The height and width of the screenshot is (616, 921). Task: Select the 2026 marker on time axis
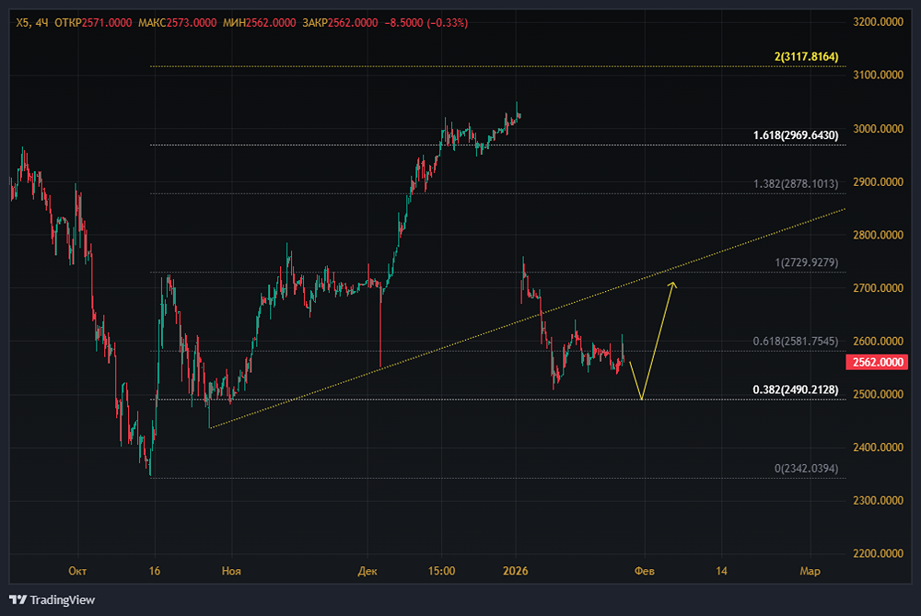coord(516,572)
